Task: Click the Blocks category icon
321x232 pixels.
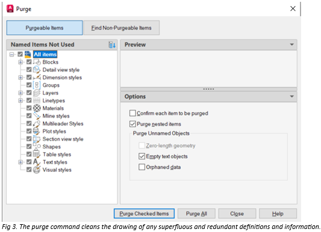Action: [x=37, y=62]
